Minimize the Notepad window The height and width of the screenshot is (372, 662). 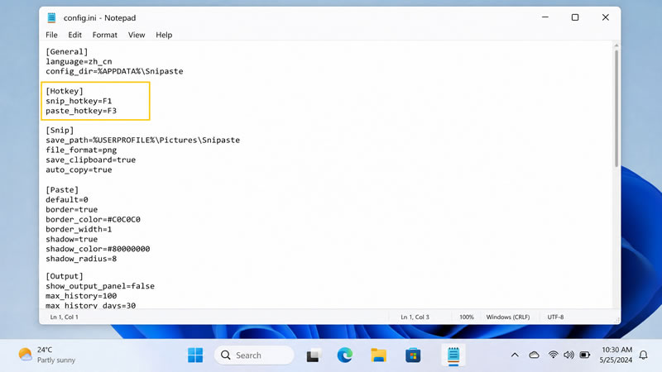[x=545, y=17]
